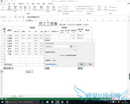Open the help on this function link
Viewport: 130px width, 104px height.
tap(51, 64)
